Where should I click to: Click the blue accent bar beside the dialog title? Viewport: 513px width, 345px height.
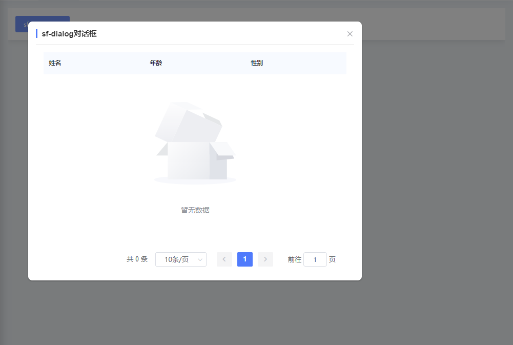[36, 33]
